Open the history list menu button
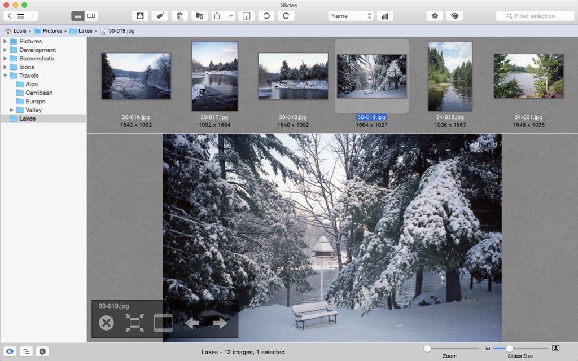The width and height of the screenshot is (578, 361). coord(21,16)
